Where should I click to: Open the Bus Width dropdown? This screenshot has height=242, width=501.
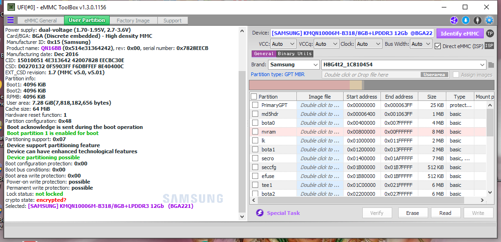[x=421, y=44]
